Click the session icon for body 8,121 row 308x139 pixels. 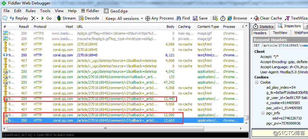pos(5,55)
